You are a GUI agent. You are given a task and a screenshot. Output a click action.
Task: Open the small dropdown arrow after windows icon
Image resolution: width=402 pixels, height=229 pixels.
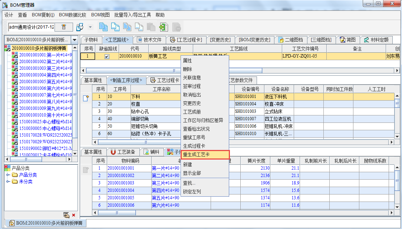[90, 27]
